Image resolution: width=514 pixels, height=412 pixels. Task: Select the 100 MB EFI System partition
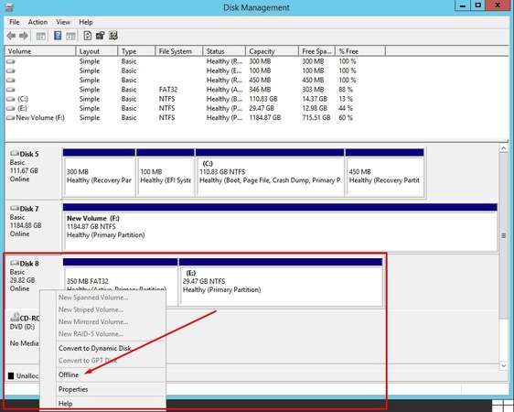click(166, 172)
